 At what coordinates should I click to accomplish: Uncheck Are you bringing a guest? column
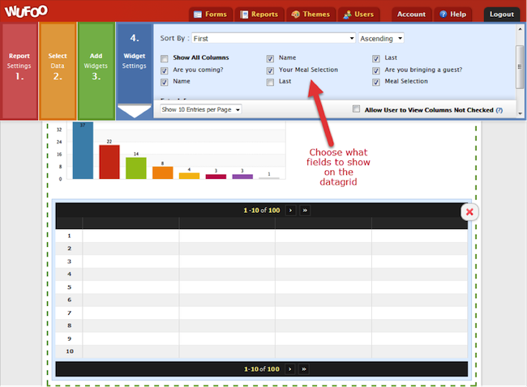(376, 70)
